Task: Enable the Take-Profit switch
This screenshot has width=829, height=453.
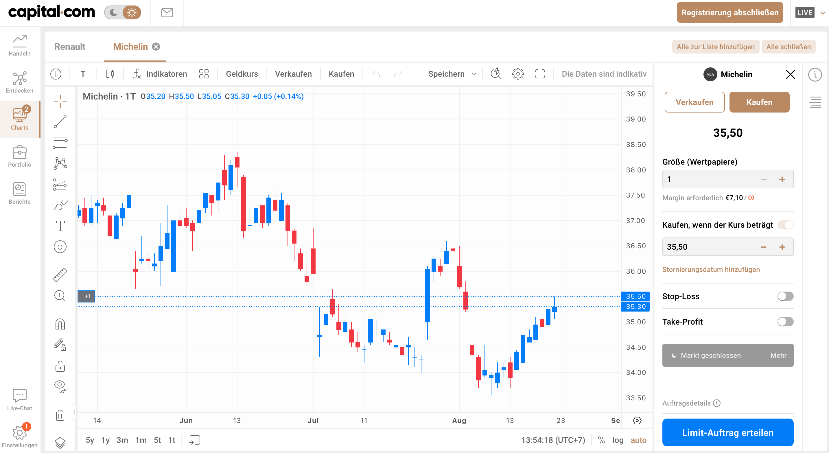Action: (785, 322)
